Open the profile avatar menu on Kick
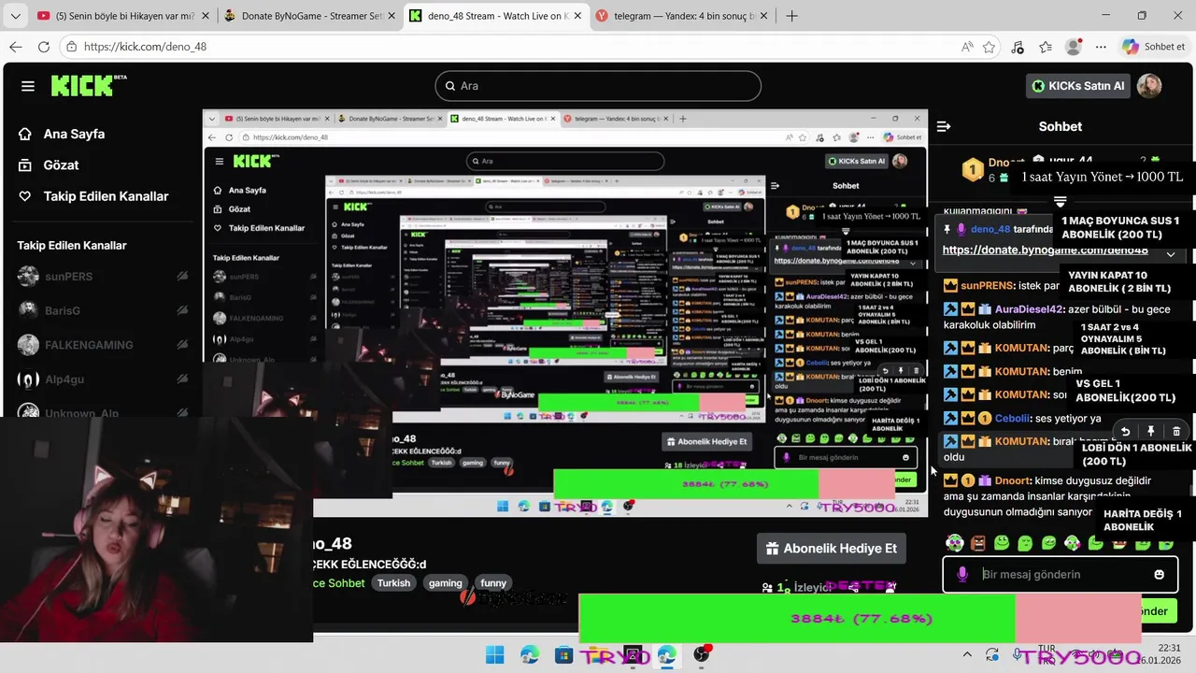This screenshot has width=1196, height=673. pos(1149,86)
